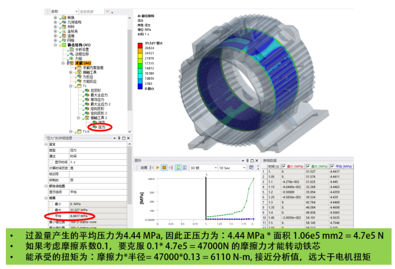Select the 力反应 probe icon

[79, 77]
